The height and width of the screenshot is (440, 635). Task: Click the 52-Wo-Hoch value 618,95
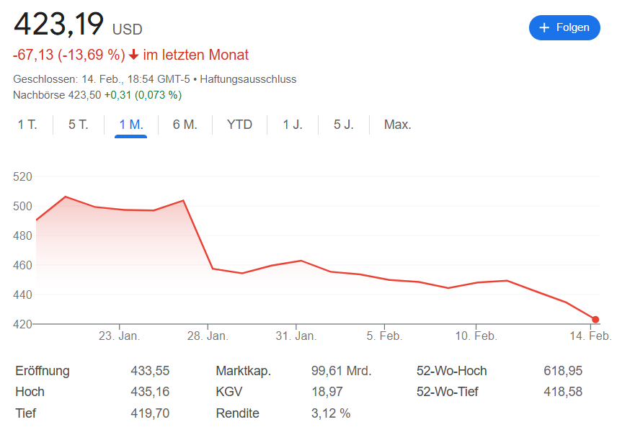point(563,371)
